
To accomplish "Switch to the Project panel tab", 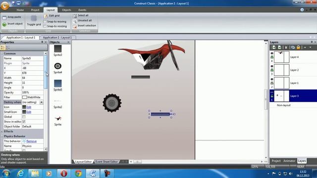I will [276, 161].
